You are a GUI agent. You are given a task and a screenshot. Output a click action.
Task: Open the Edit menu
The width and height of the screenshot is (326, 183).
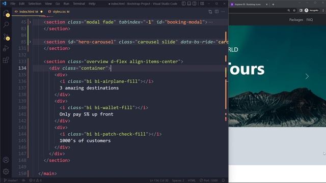(x=21, y=4)
